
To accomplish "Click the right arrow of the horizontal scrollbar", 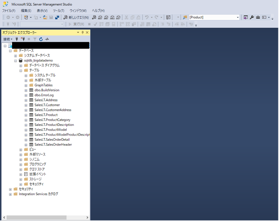I will (x=87, y=218).
